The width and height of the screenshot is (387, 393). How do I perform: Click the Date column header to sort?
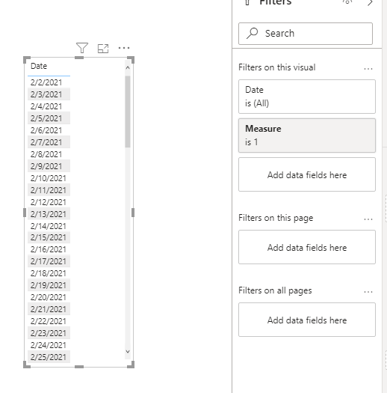pos(39,66)
